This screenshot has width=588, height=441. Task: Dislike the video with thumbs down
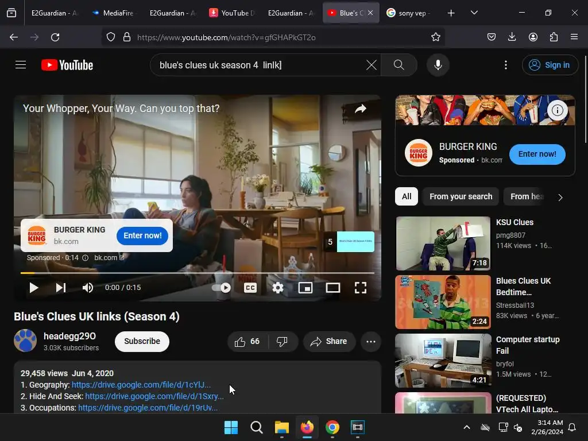click(x=282, y=341)
